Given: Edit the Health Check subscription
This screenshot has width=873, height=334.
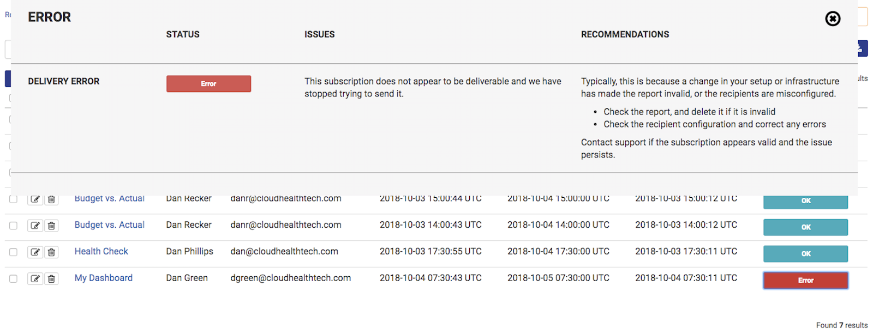Looking at the screenshot, I should 35,252.
